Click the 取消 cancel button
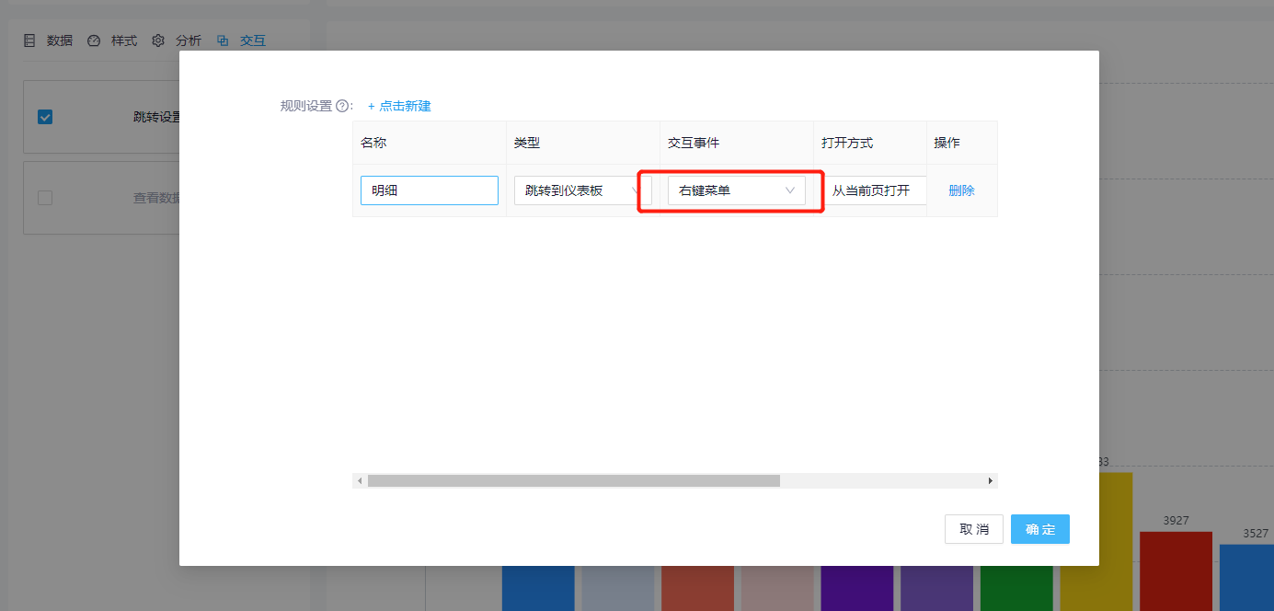This screenshot has width=1274, height=611. point(974,529)
